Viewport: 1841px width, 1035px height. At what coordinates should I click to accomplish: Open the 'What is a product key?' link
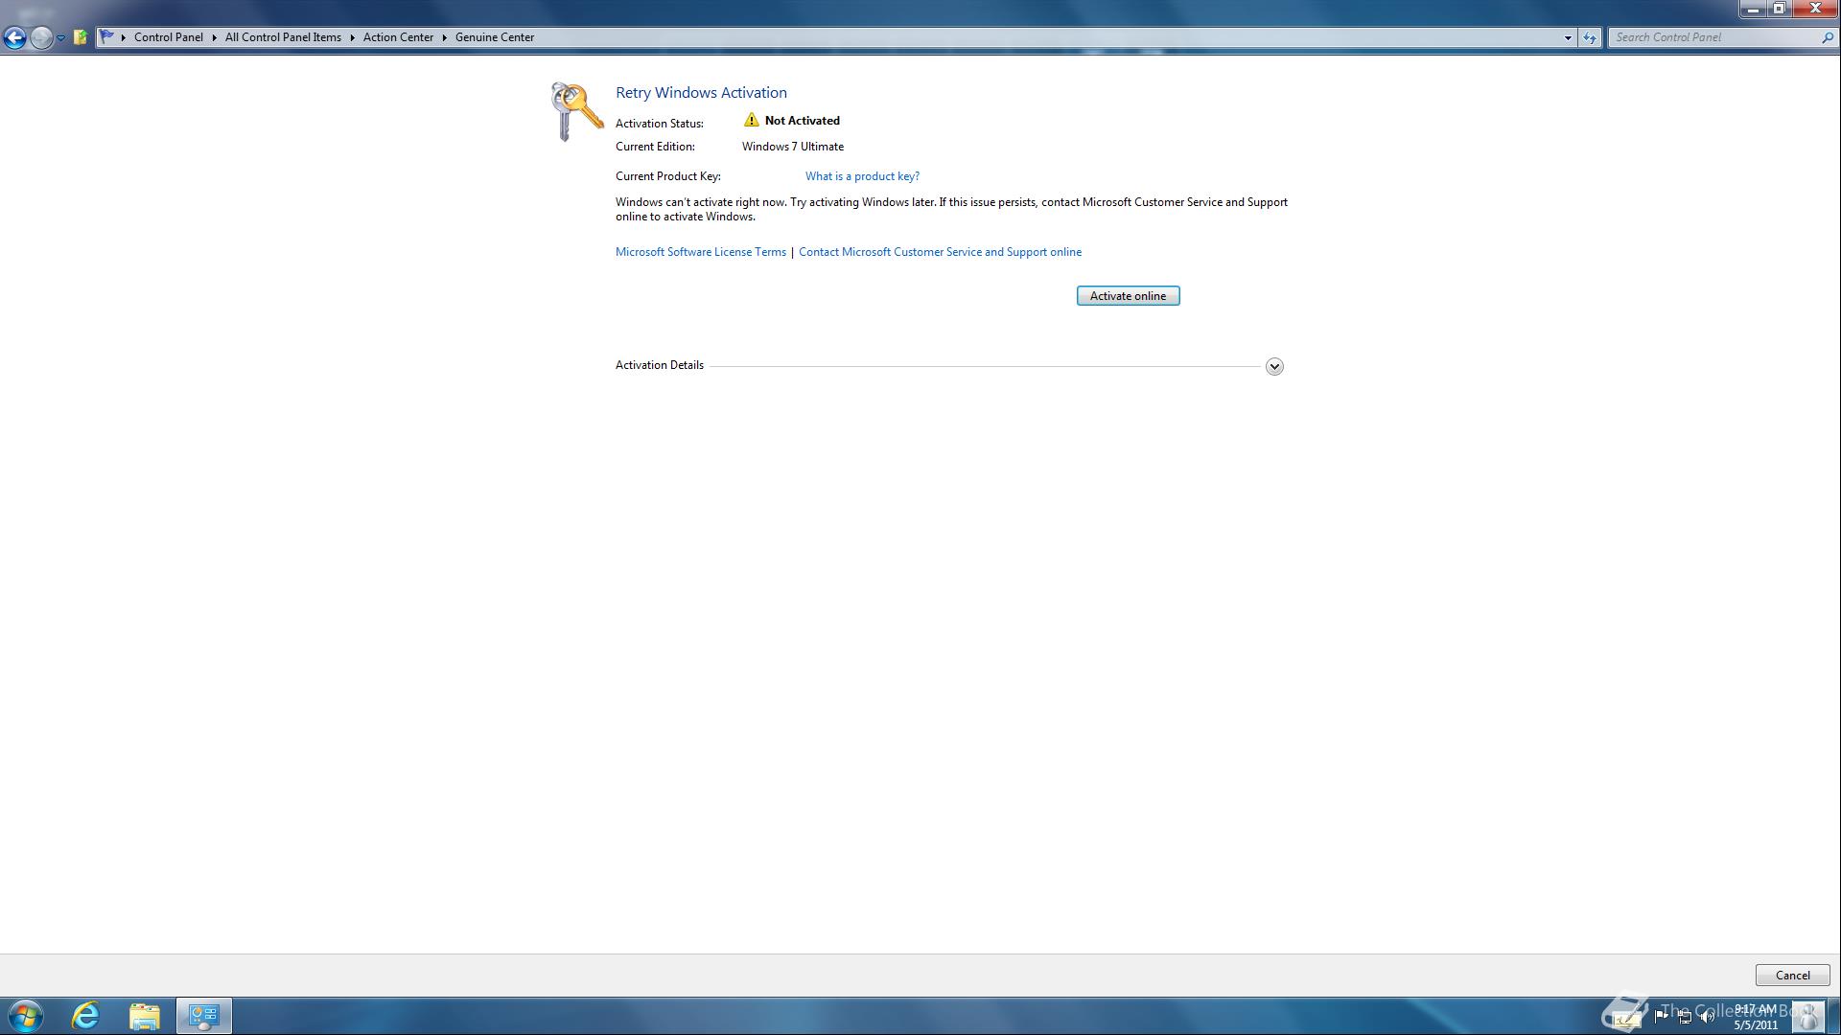pos(862,176)
